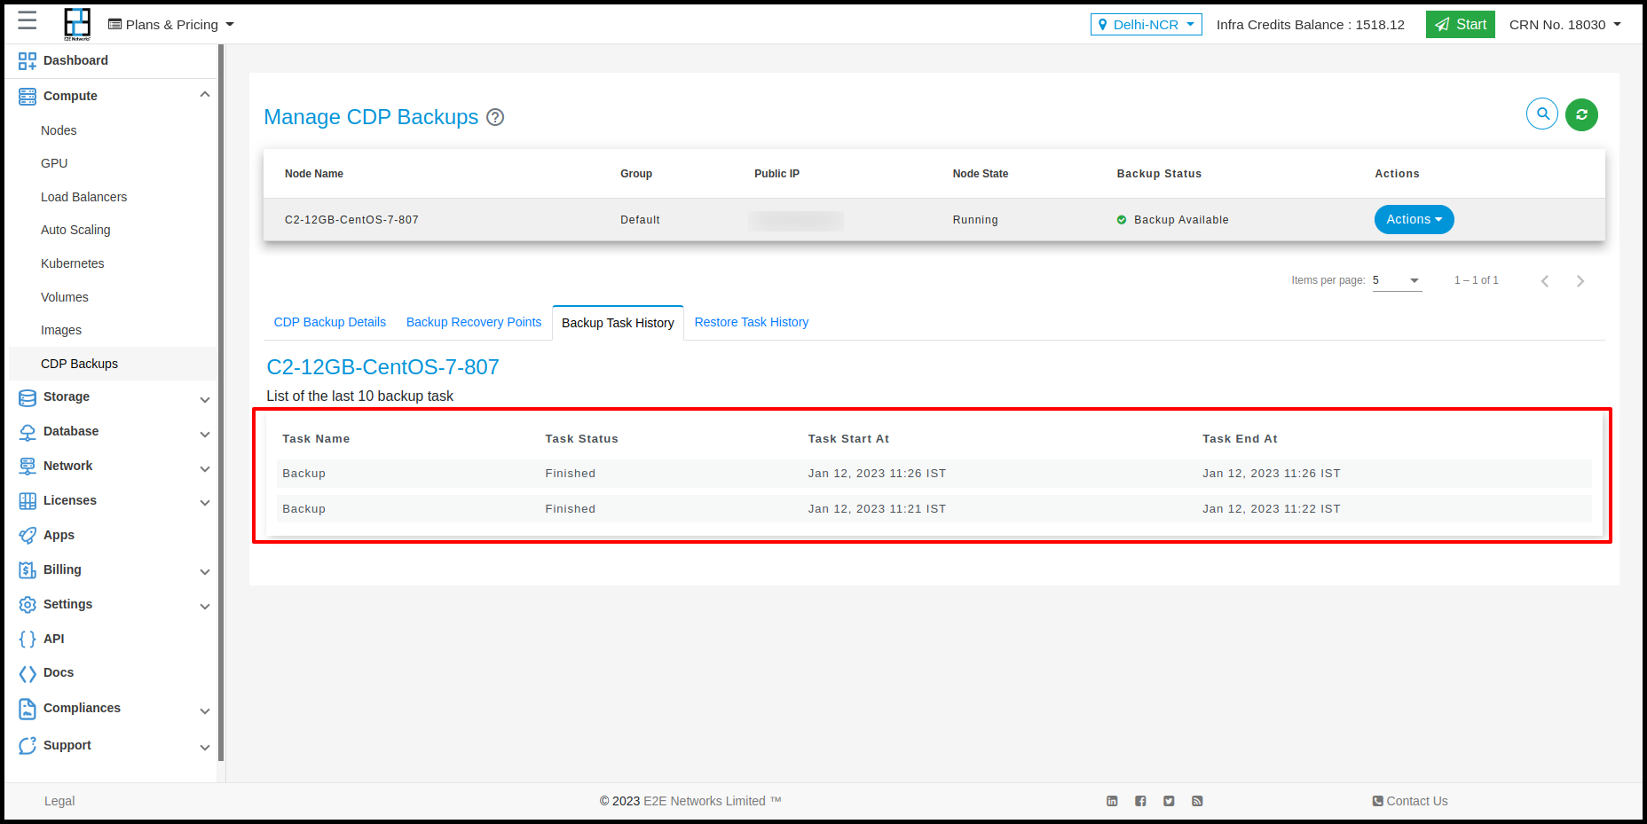Open Delhi-NCR region dropdown
The height and width of the screenshot is (824, 1647).
pos(1147,25)
